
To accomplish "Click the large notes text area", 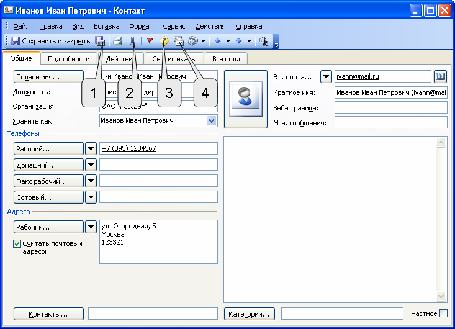I will point(330,220).
